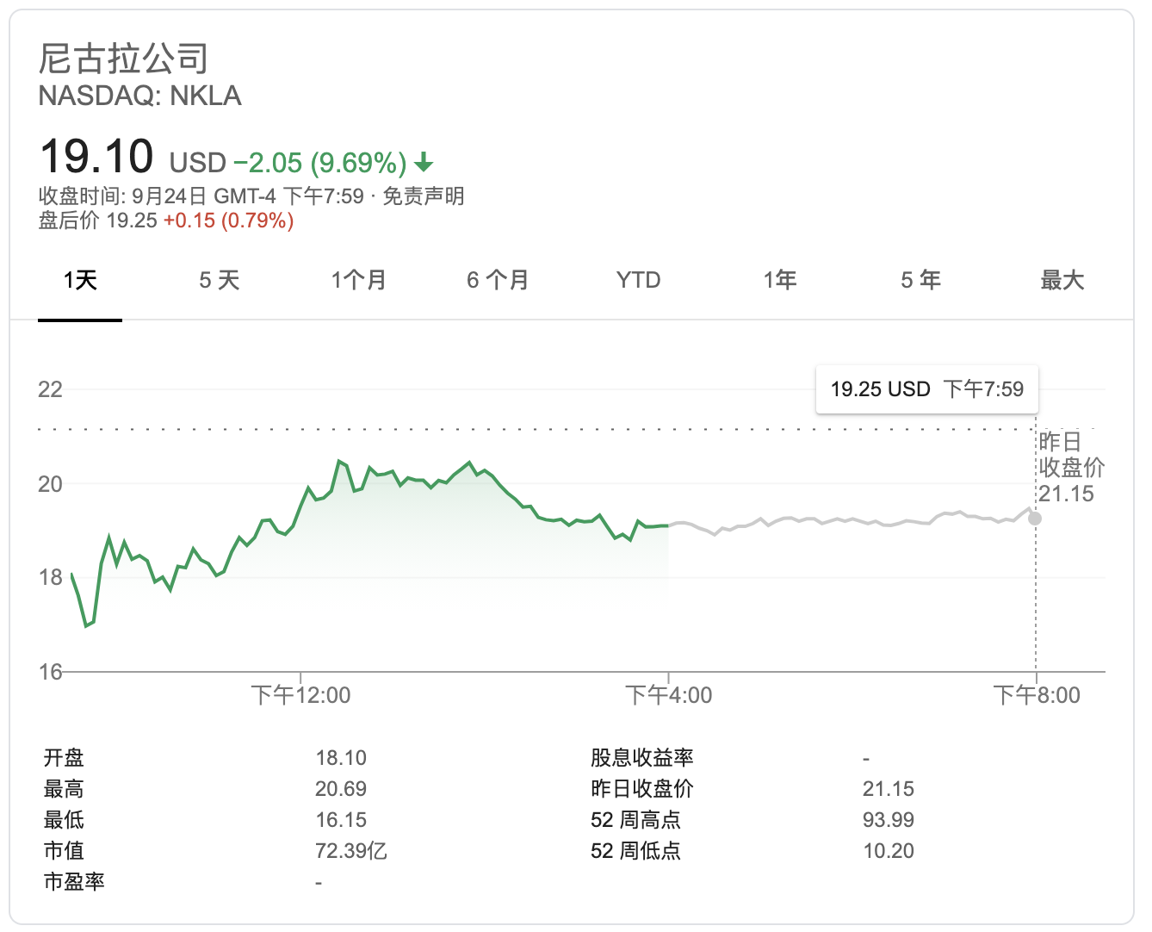Click the 52 周高点 value 93.99
This screenshot has height=932, width=1152.
[x=889, y=820]
